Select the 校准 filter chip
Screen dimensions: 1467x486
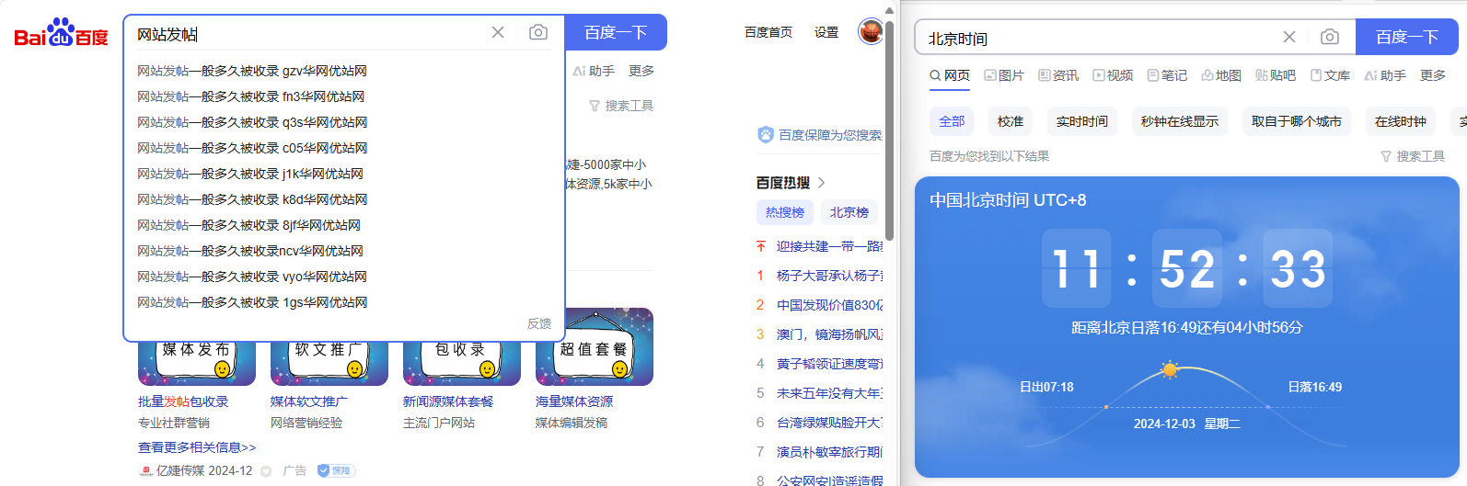[1010, 121]
